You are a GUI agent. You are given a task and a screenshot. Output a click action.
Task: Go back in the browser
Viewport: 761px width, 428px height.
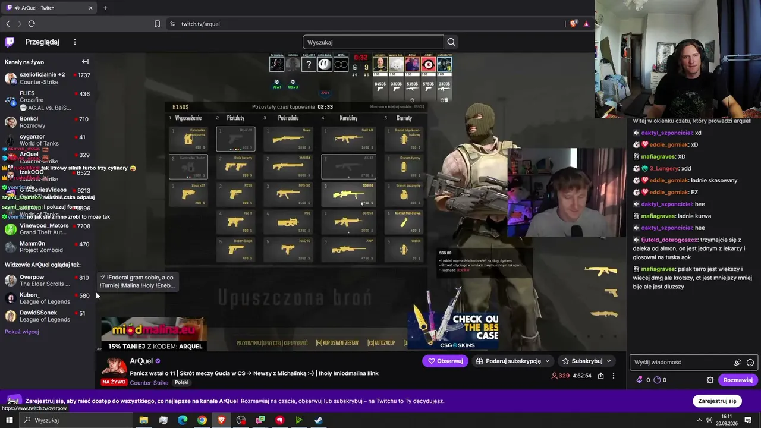point(8,24)
